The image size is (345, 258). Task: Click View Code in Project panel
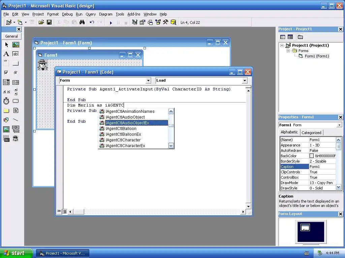pos(283,37)
